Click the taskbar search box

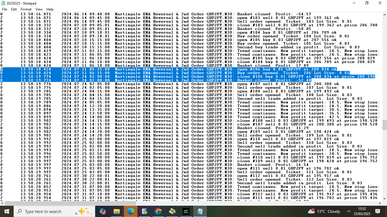54,211
